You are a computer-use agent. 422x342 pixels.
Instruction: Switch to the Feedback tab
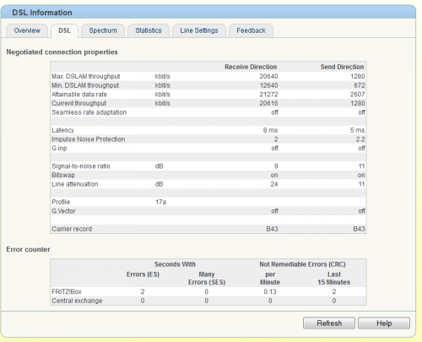[x=251, y=30]
